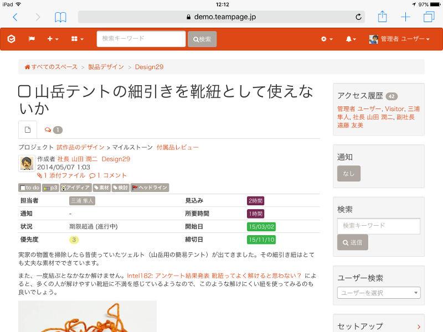Show all Safari tabs icon
This screenshot has width=443, height=332.
click(x=429, y=17)
